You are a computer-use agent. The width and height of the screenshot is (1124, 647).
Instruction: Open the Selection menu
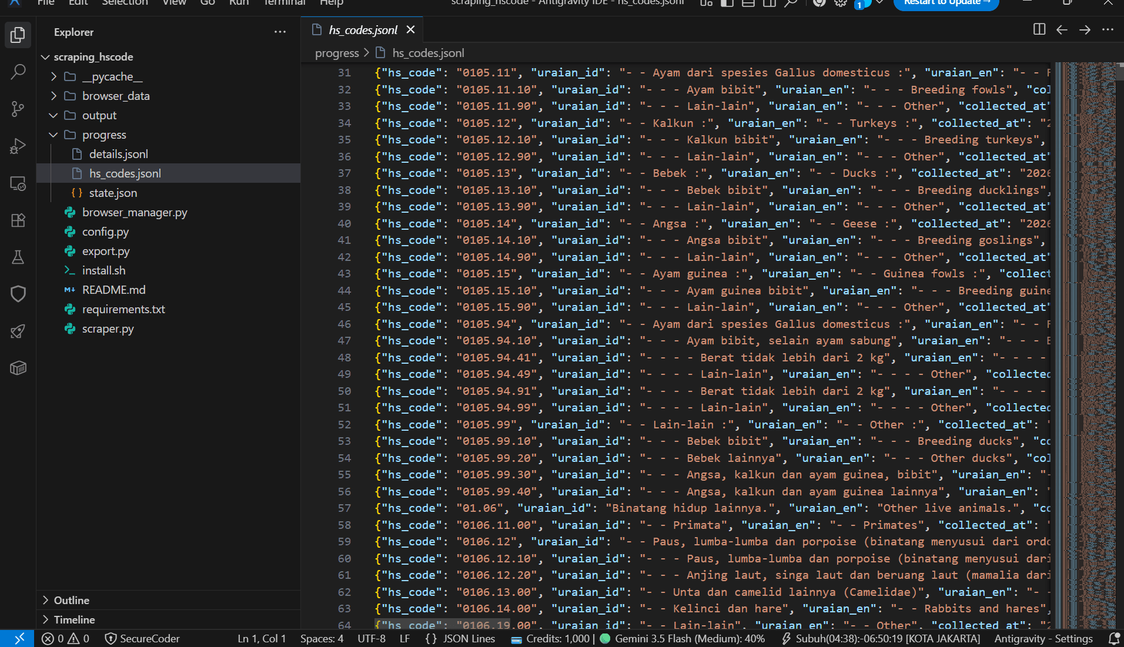[x=125, y=3]
